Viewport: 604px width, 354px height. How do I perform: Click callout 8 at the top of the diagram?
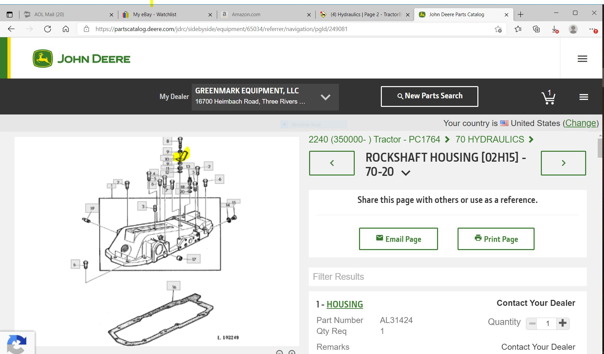point(168,141)
